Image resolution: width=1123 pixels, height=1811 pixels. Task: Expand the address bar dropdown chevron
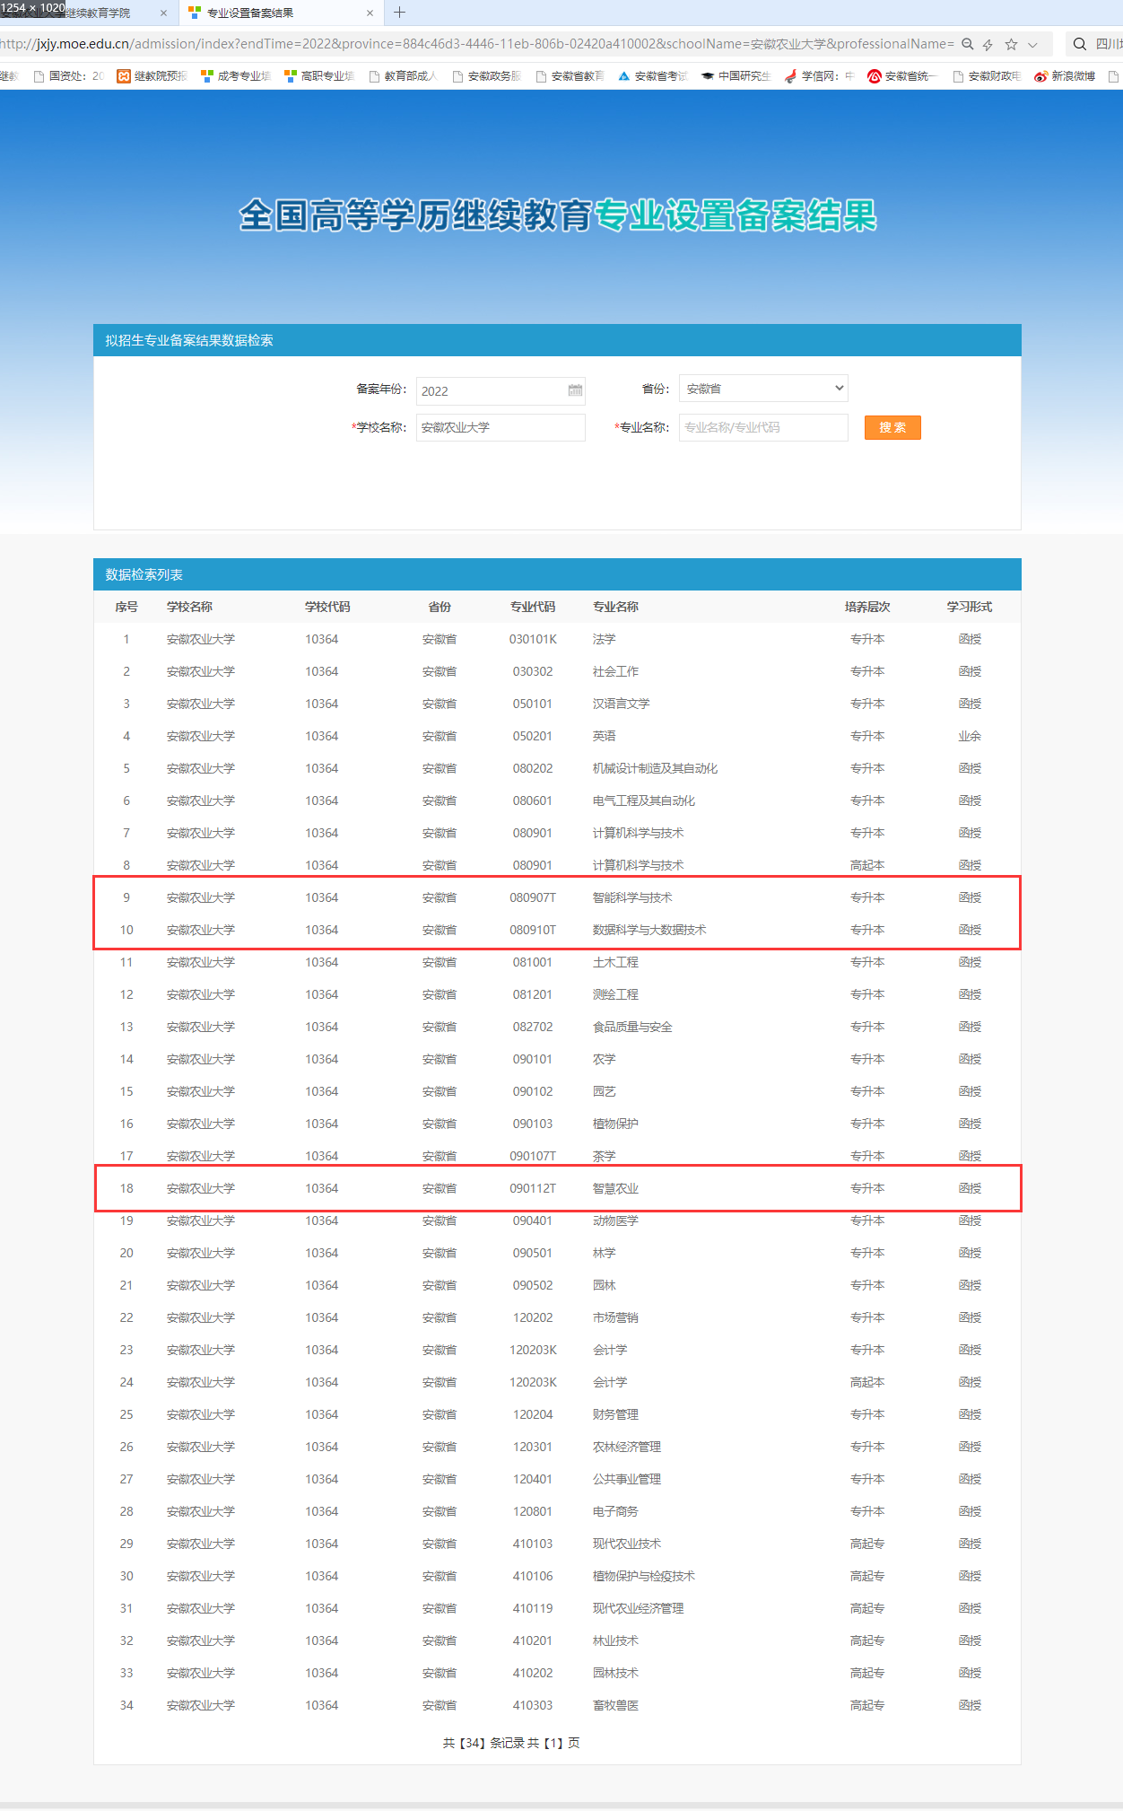pyautogui.click(x=1033, y=44)
